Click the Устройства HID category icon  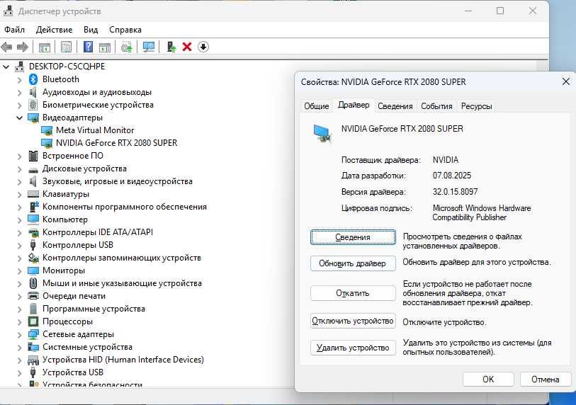[33, 360]
